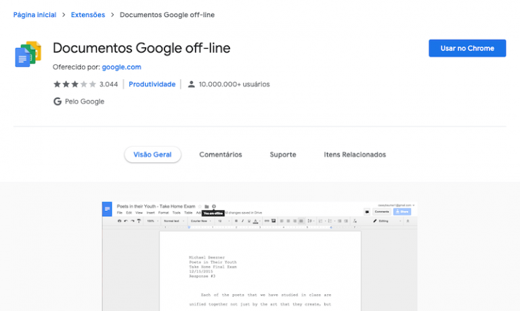Collapse the preview toolbar with the chevron

point(408,221)
